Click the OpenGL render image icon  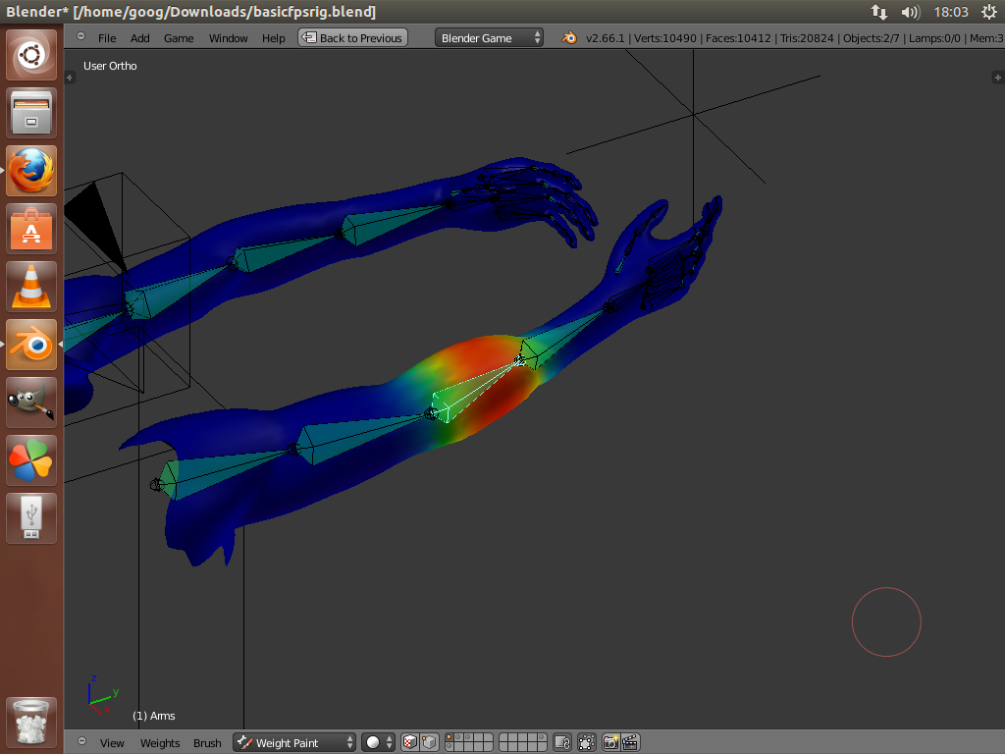click(x=611, y=742)
